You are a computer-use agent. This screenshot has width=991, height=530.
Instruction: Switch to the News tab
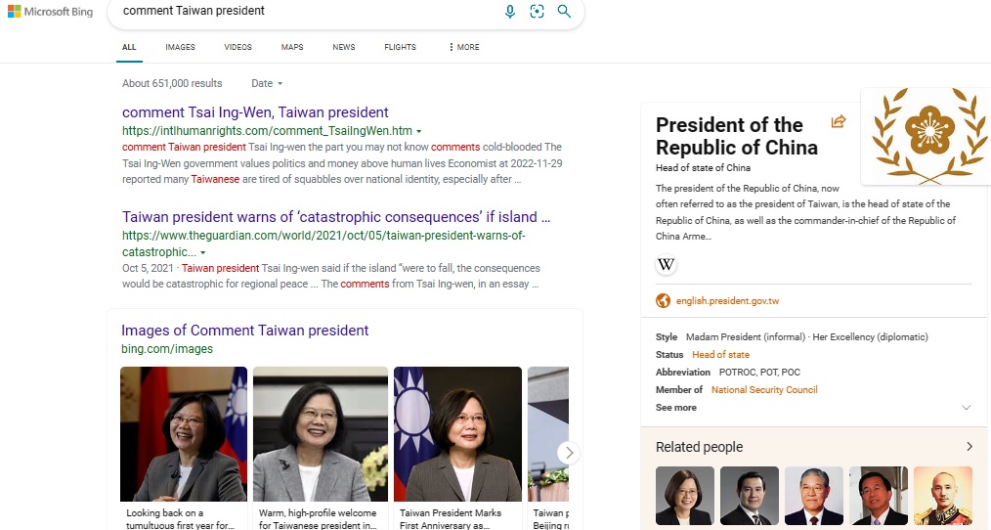tap(343, 47)
